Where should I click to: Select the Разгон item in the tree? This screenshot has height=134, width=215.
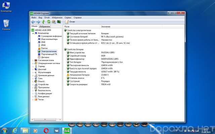tap(44, 48)
